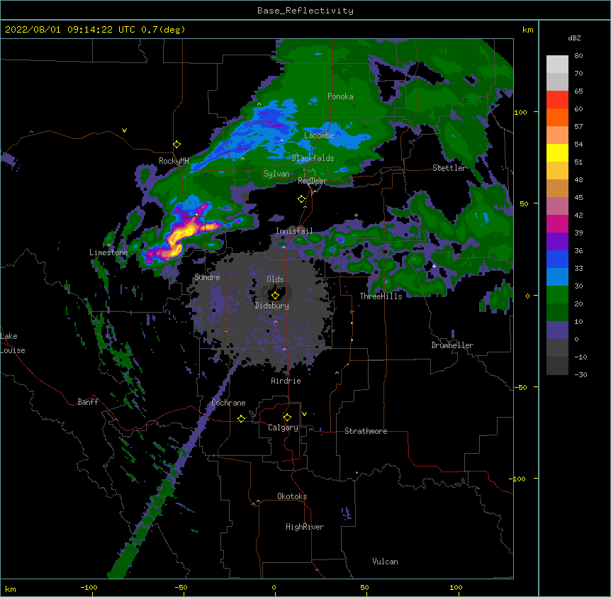This screenshot has height=597, width=611.
Task: Click the ThreeHills town label
Action: (x=381, y=296)
